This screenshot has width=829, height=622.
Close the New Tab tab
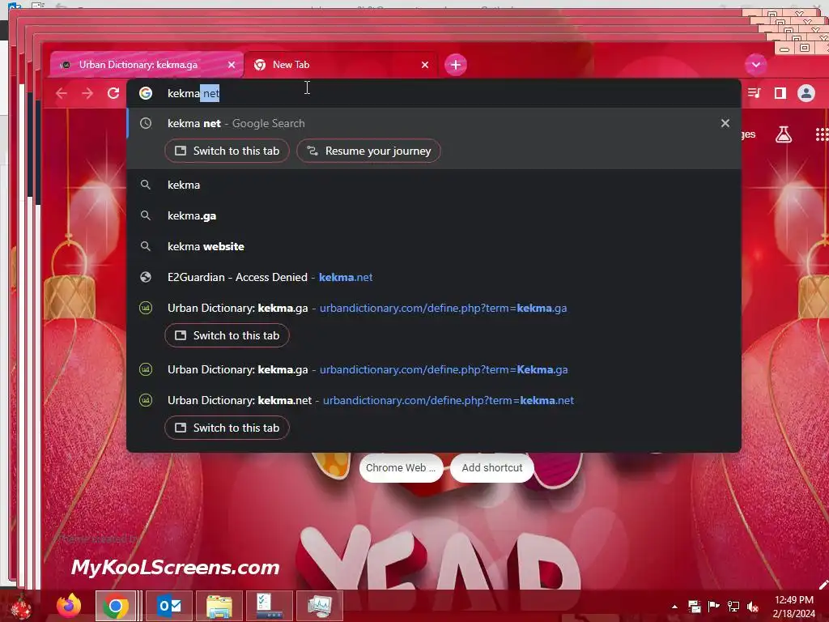(x=425, y=65)
